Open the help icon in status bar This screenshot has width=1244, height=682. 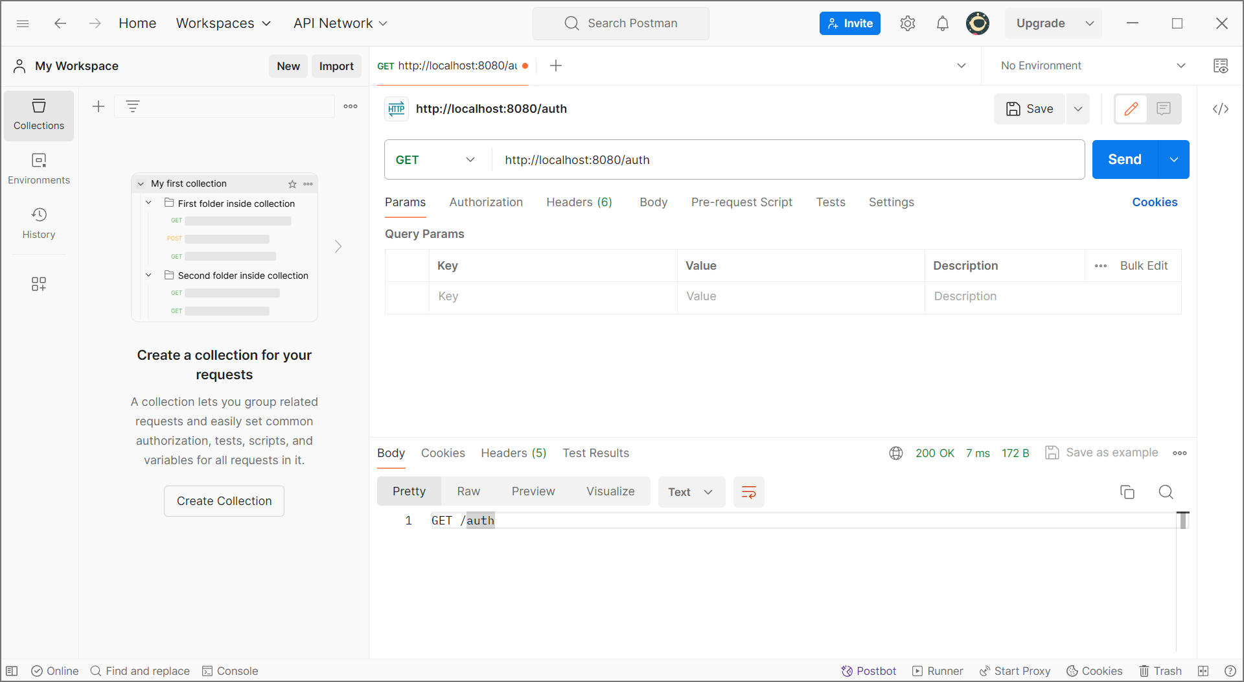(1230, 671)
